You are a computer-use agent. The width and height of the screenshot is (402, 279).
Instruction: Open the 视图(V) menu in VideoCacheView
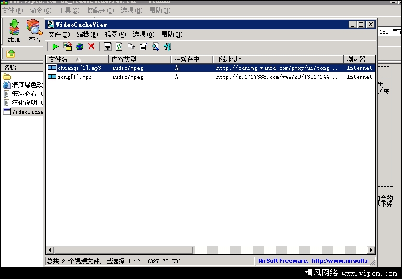115,34
